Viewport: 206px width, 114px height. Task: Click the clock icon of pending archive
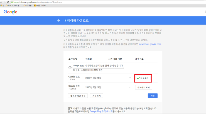pos(70,67)
